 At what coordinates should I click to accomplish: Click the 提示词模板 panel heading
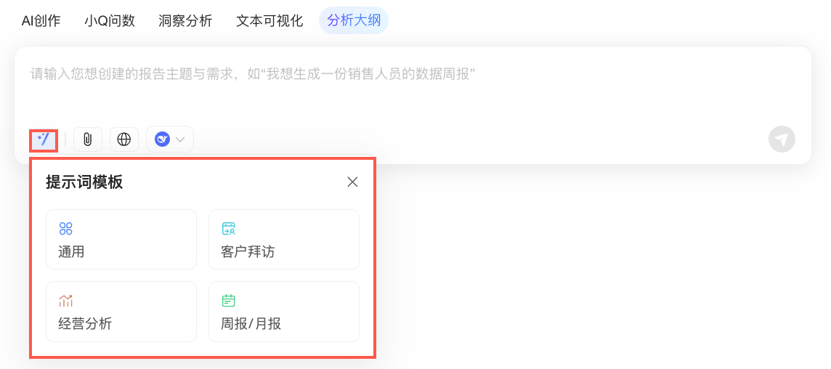click(x=84, y=182)
